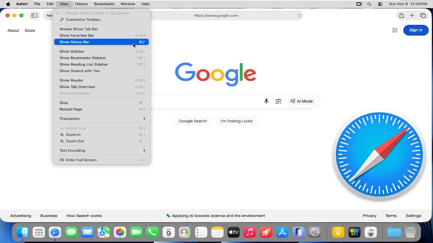
Task: Click I'm Feeling Lucky button
Action: click(237, 121)
